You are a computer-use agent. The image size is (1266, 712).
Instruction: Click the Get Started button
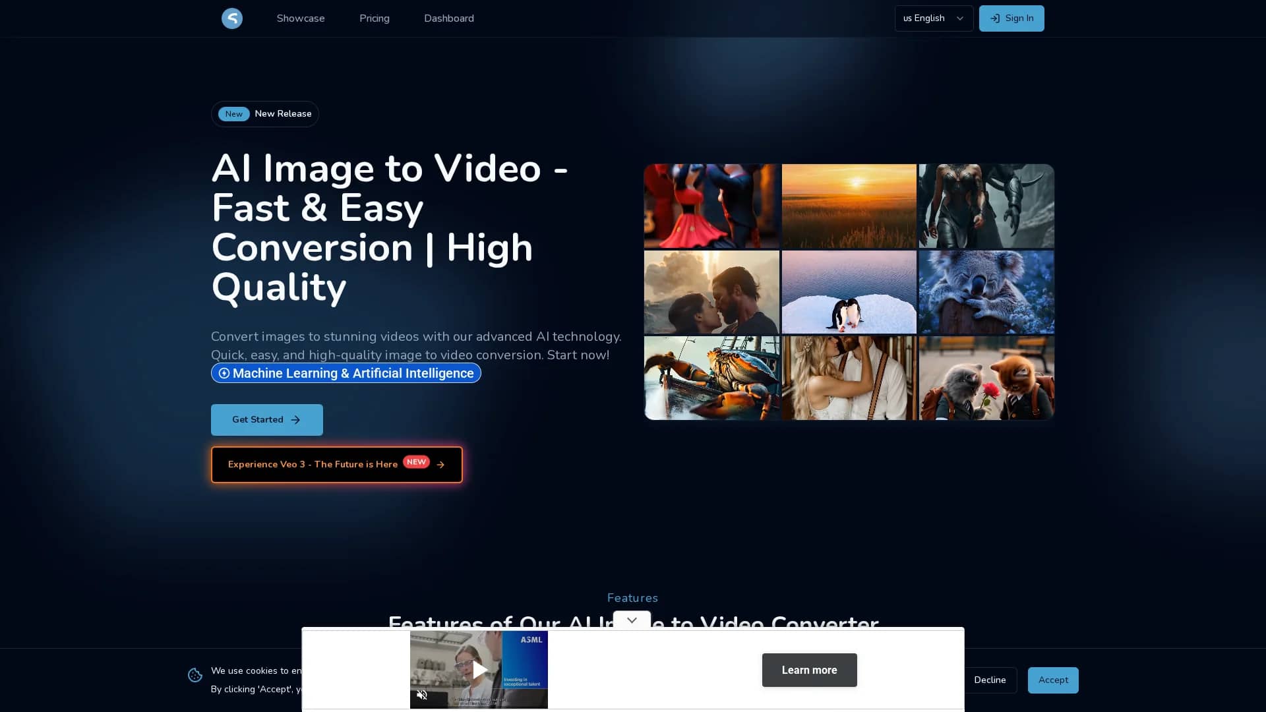tap(267, 420)
